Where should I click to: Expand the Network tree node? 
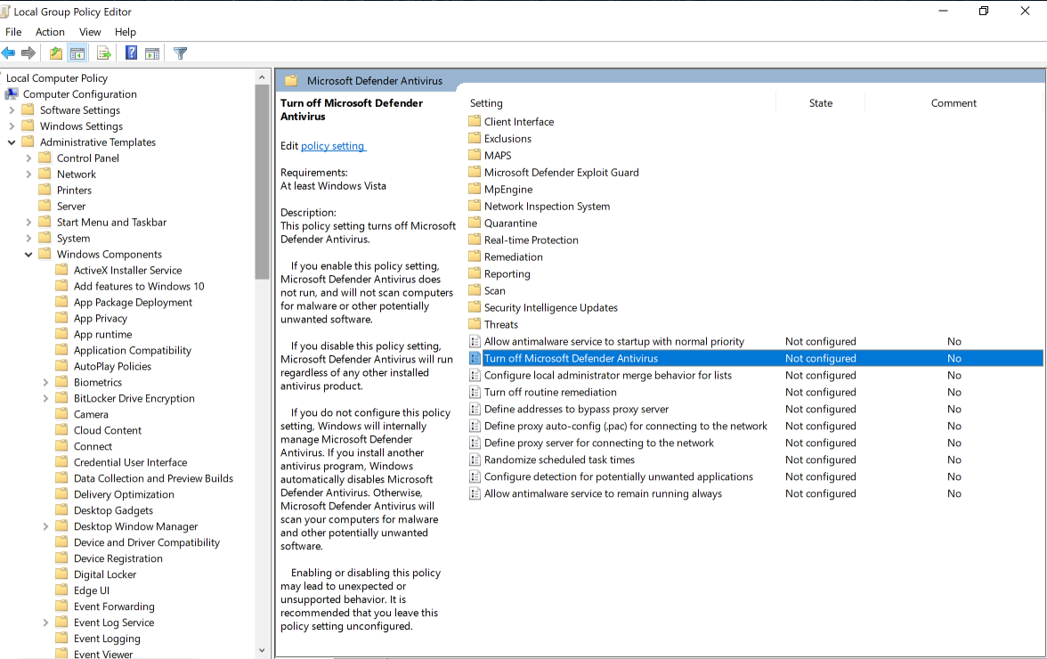28,175
